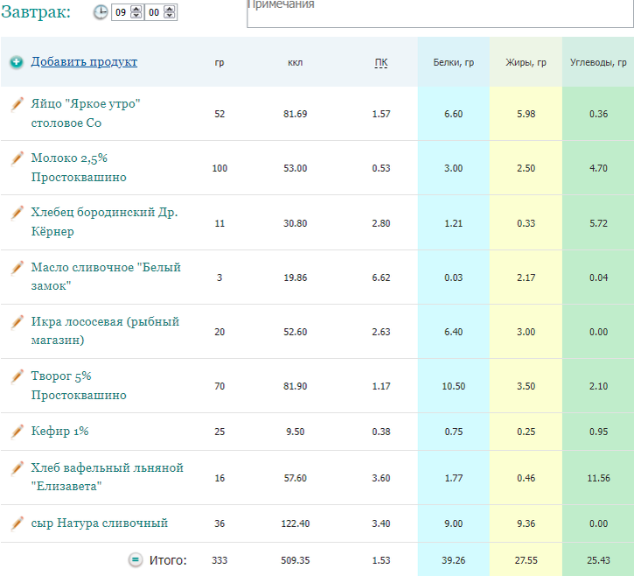Select total ПК value 1.53
634x576 pixels.
381,560
